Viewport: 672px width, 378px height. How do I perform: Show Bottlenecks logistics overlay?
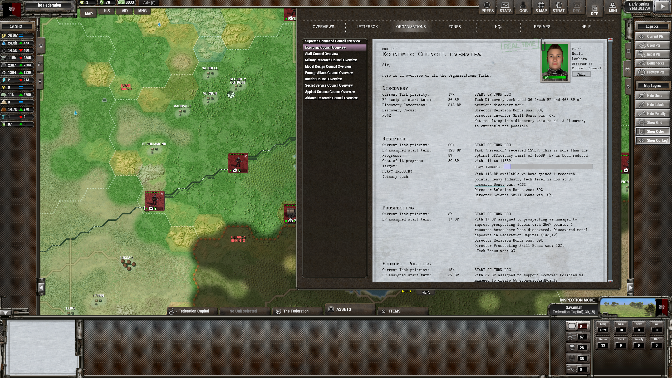pos(653,63)
